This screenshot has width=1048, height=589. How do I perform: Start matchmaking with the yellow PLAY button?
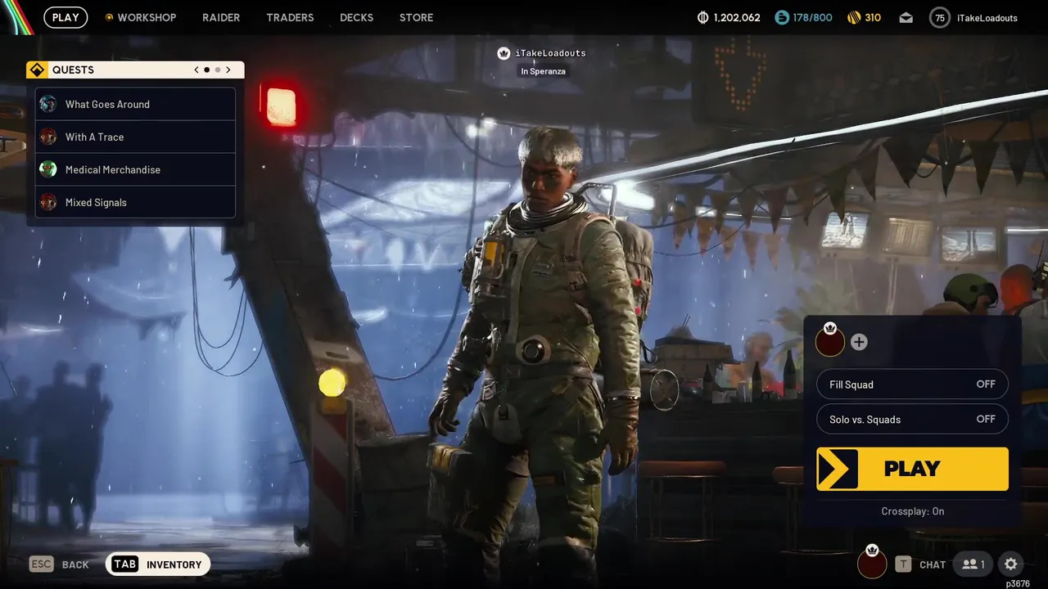(x=912, y=469)
